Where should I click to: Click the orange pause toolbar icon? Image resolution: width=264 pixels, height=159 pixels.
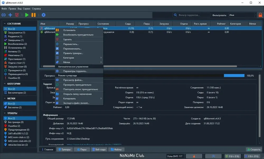tap(34, 15)
